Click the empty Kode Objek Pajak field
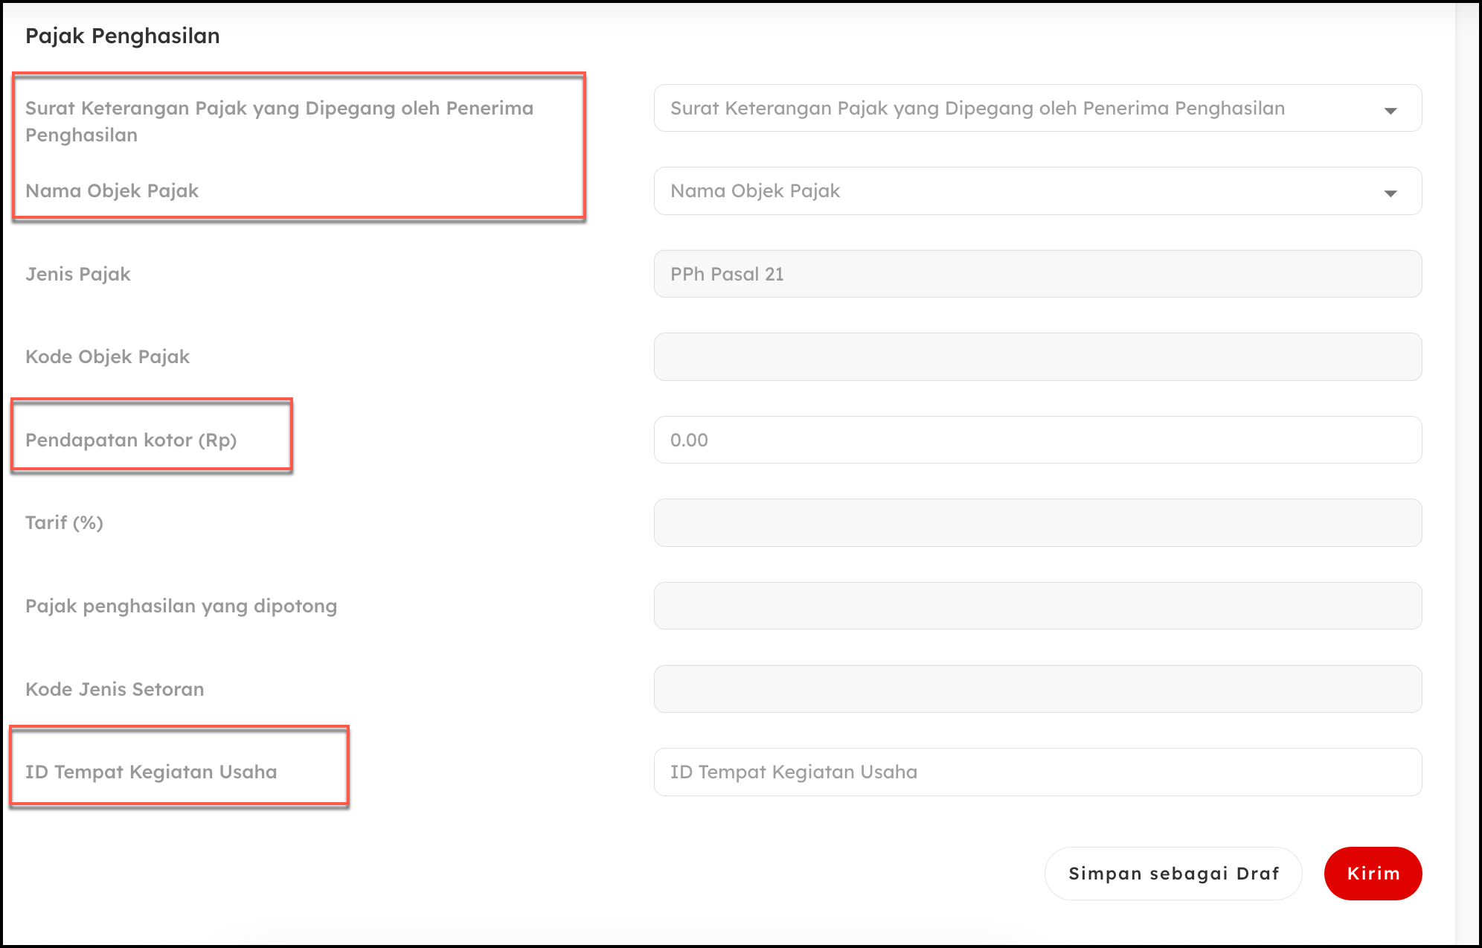Screen dimensions: 1482x948 (x=1037, y=357)
